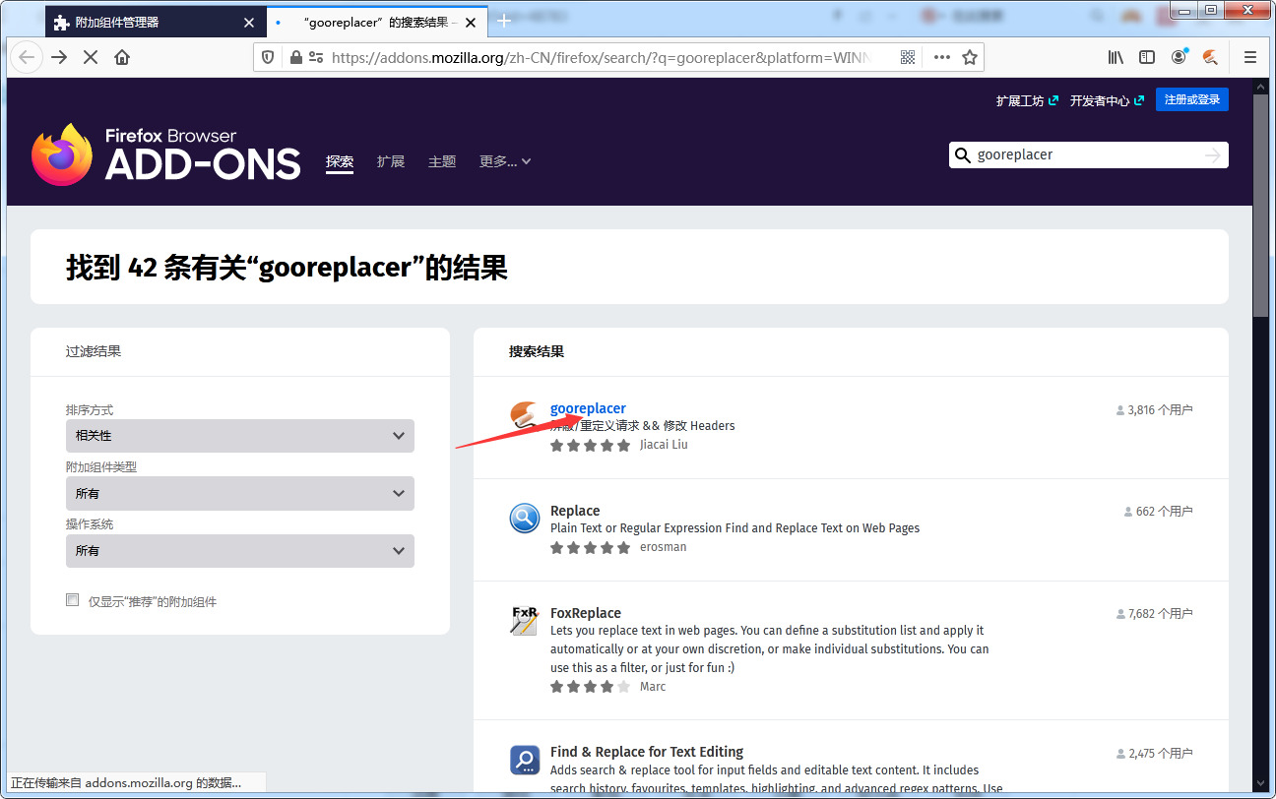Open the Firefox home page
Image resolution: width=1276 pixels, height=799 pixels.
(122, 57)
